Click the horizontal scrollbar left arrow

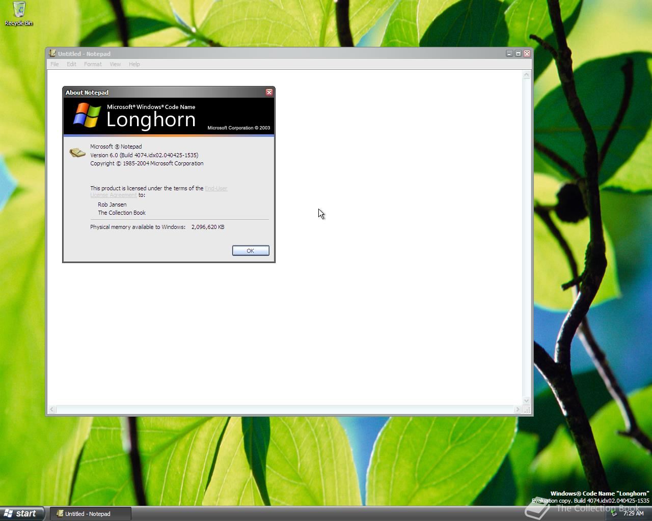point(52,410)
